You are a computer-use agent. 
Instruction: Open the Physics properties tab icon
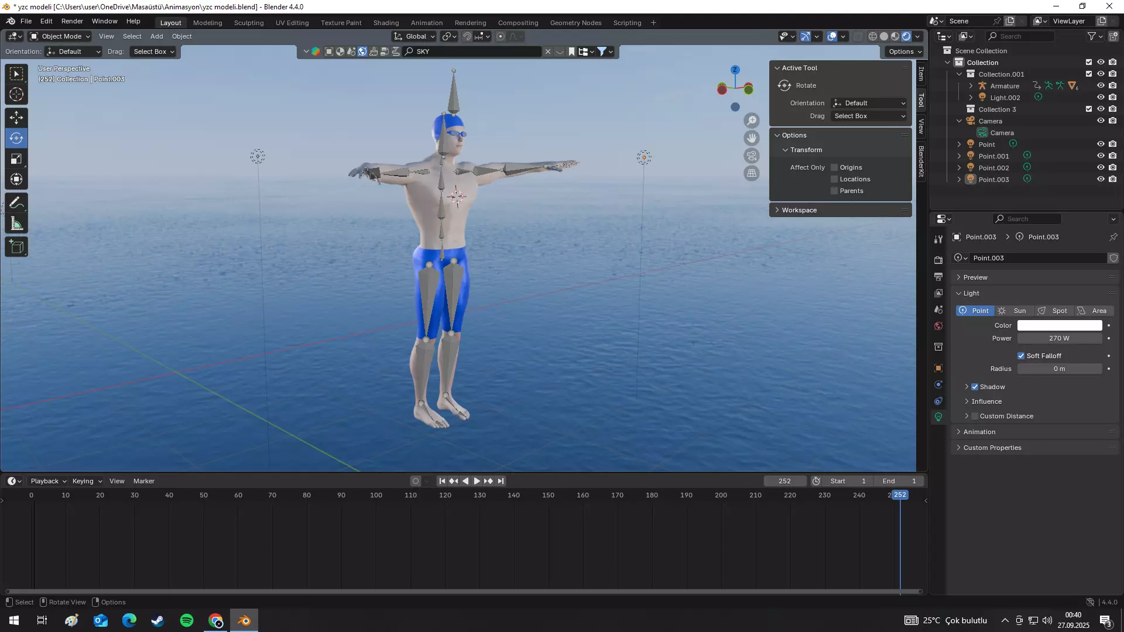click(938, 384)
